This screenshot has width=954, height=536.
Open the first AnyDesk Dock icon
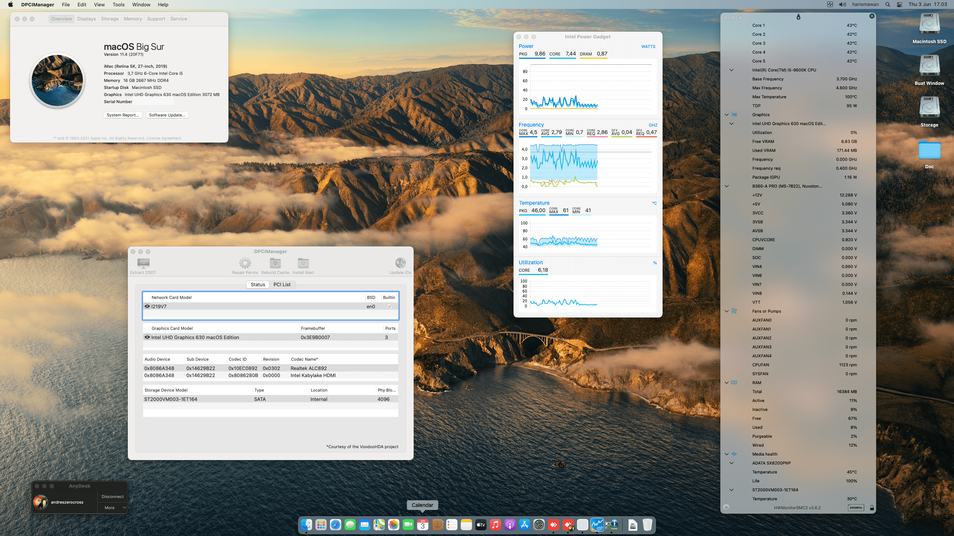pos(553,525)
